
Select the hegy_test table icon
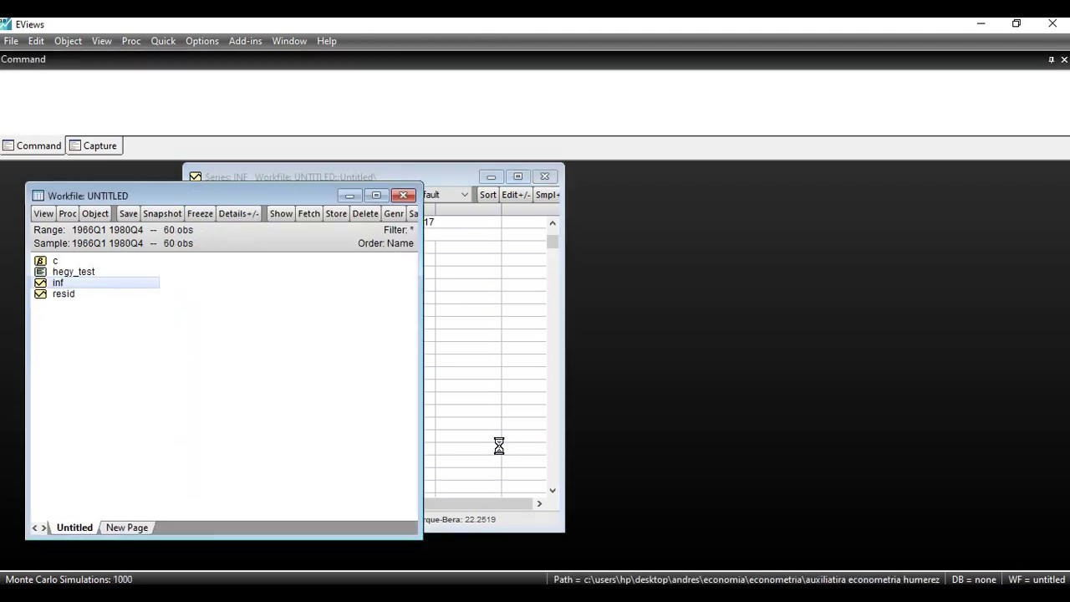(40, 272)
